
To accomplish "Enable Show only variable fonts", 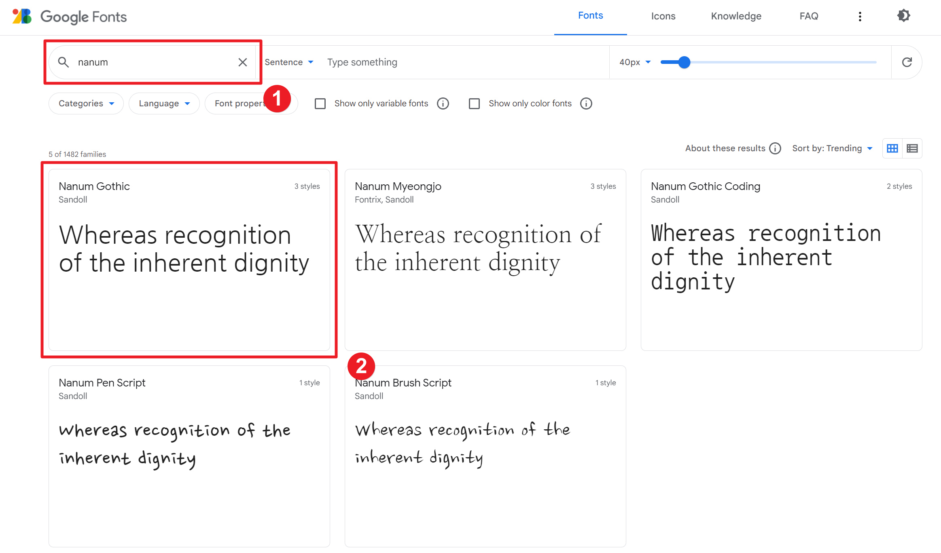I will [320, 104].
